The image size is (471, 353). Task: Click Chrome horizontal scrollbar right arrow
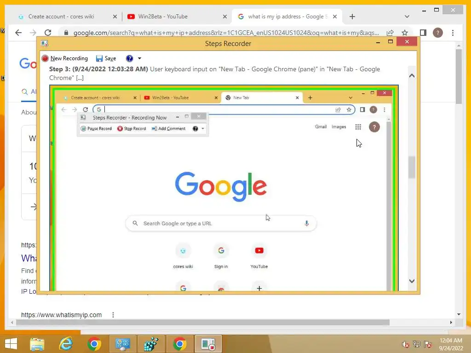pyautogui.click(x=451, y=322)
